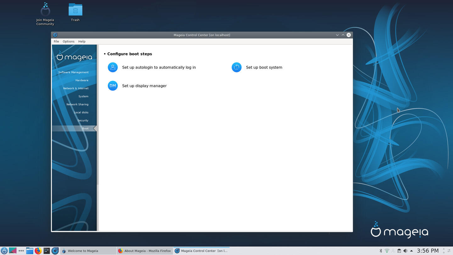This screenshot has width=453, height=255.
Task: Click the leave/power icon beside the clock
Action: pos(444,253)
